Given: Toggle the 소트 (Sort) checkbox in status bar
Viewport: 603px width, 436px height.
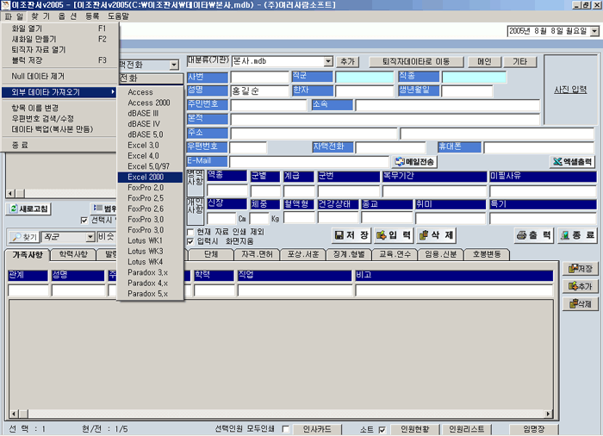Looking at the screenshot, I should (381, 429).
